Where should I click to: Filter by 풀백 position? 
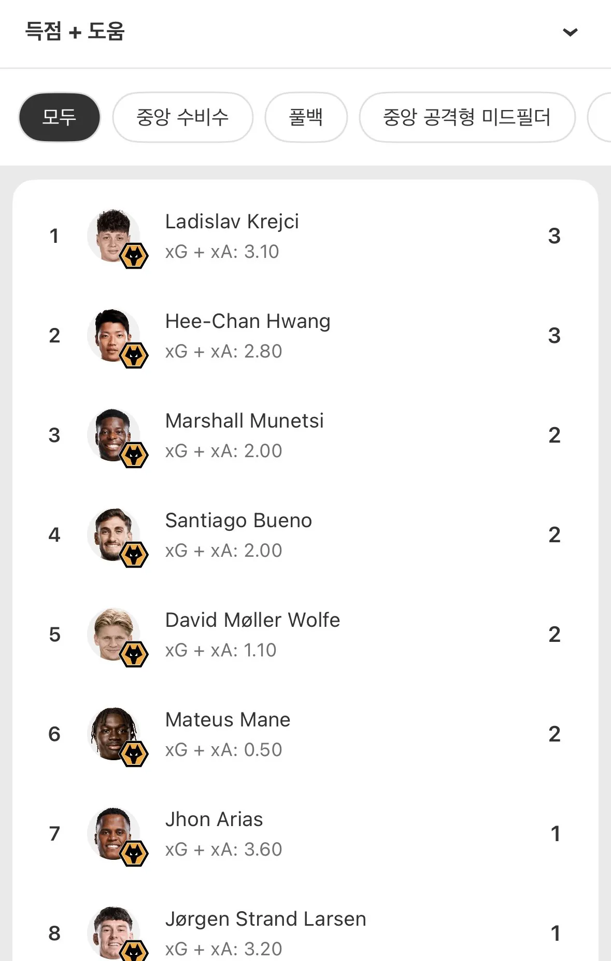[306, 117]
